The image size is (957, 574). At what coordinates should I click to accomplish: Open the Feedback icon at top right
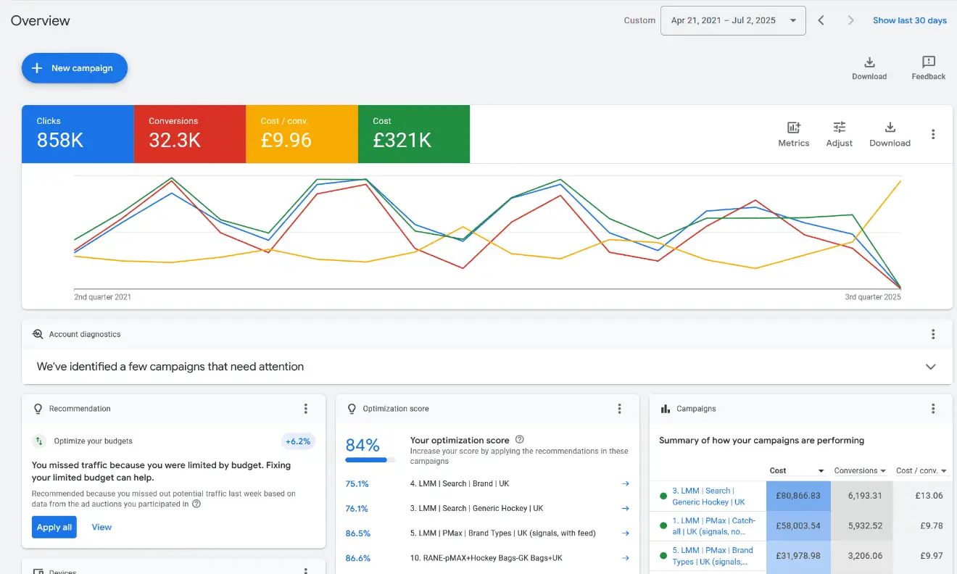[928, 62]
